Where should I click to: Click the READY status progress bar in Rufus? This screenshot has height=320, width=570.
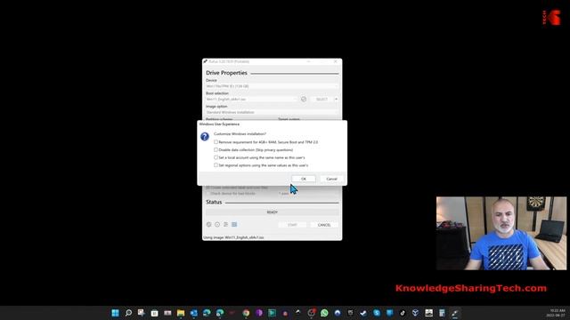coord(272,212)
